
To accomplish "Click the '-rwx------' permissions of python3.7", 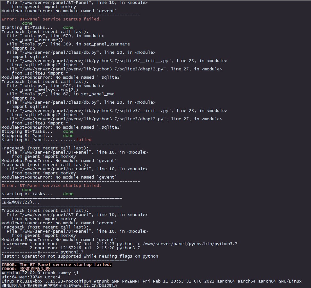I will [x=14, y=248].
